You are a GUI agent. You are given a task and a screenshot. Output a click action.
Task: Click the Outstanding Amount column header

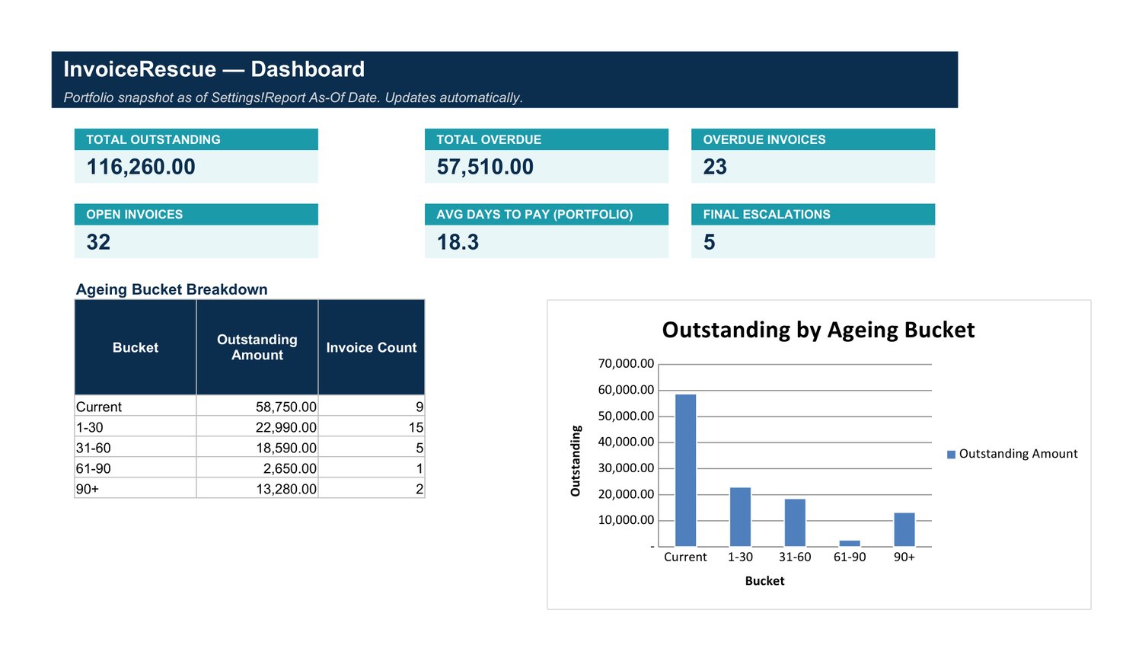(x=257, y=347)
